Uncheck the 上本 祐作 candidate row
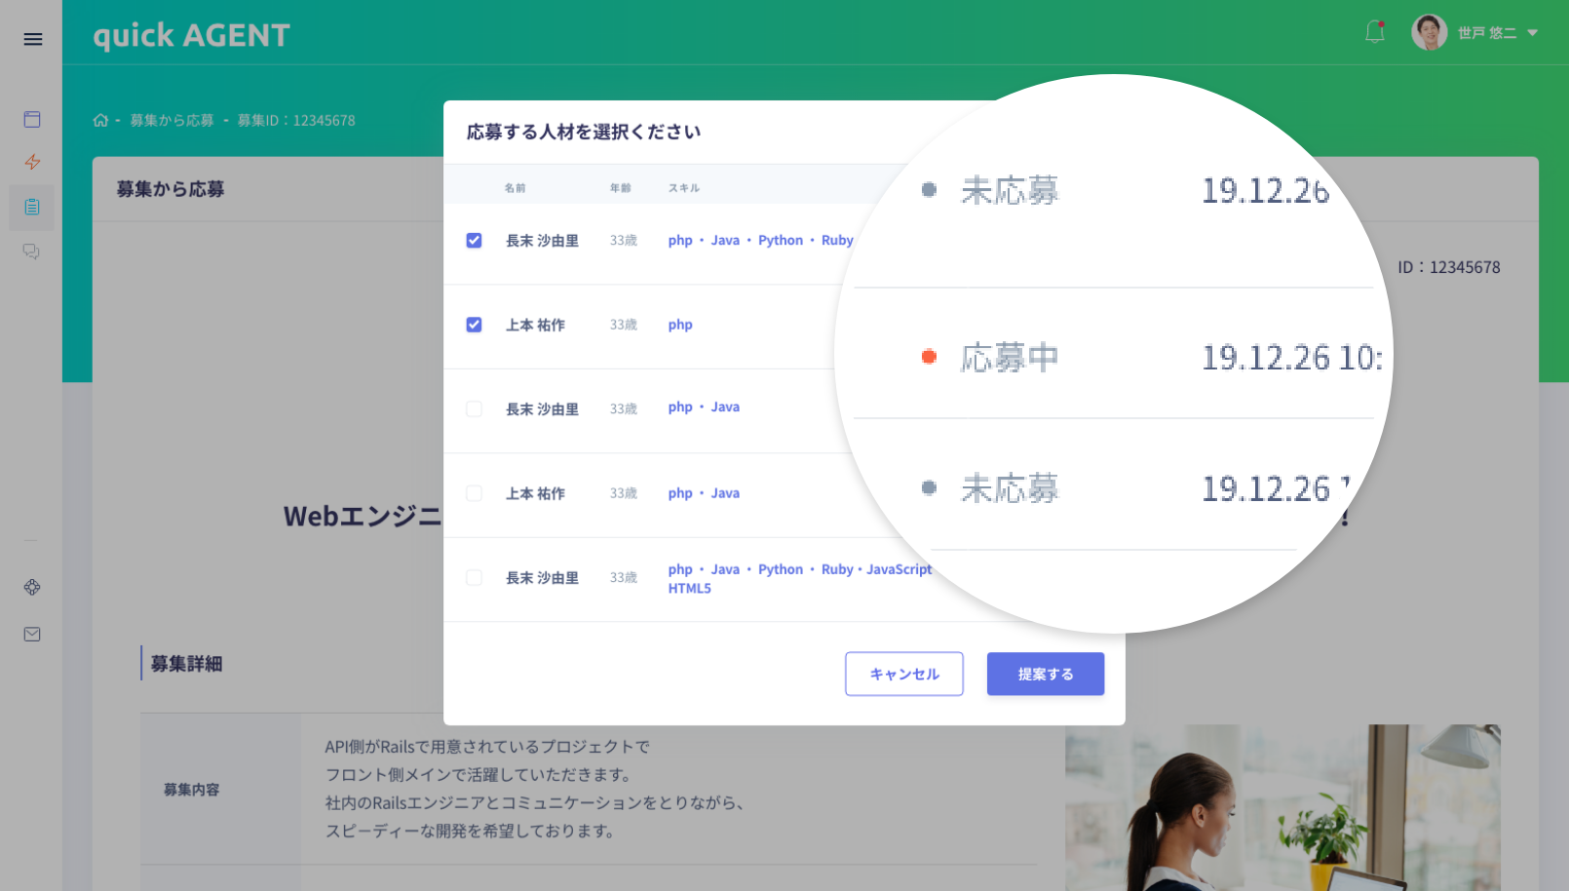The width and height of the screenshot is (1569, 891). click(474, 325)
